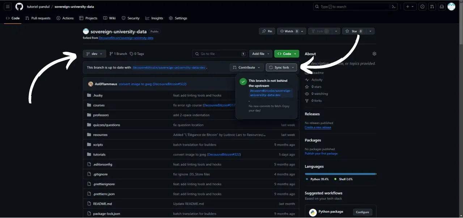Open the hamburger navigation menu

[8, 6]
